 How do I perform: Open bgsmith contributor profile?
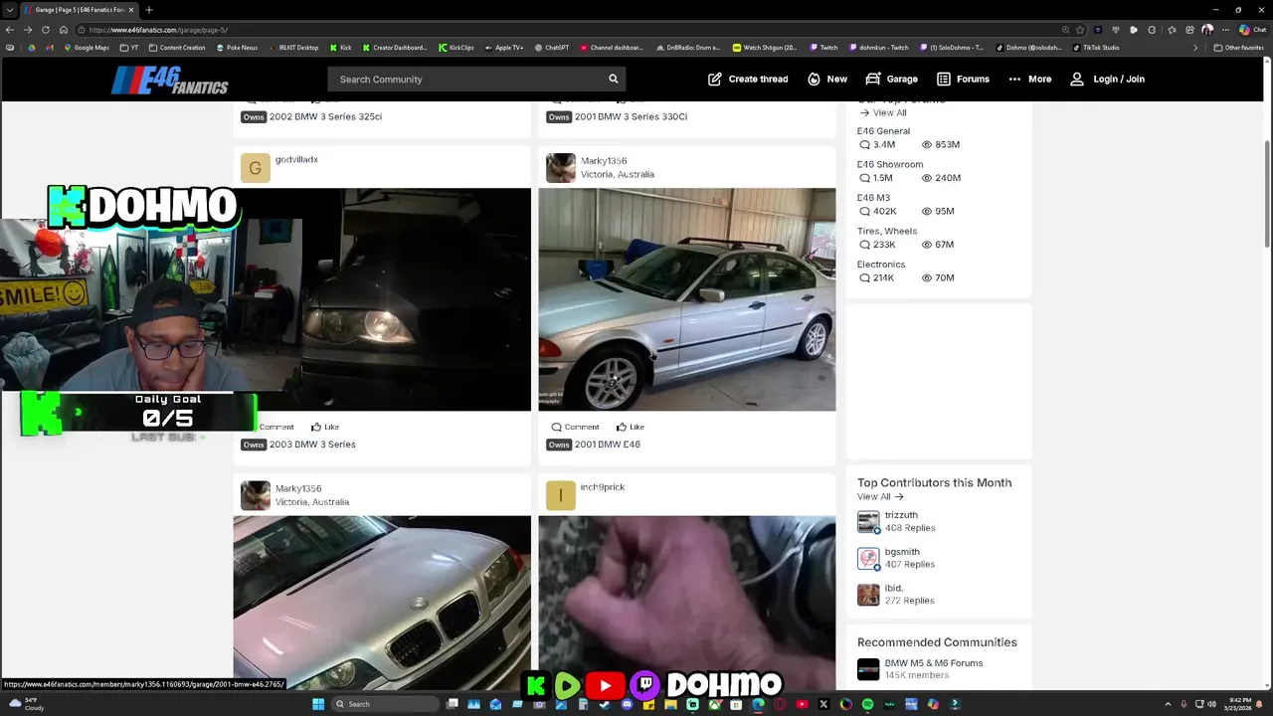point(902,552)
